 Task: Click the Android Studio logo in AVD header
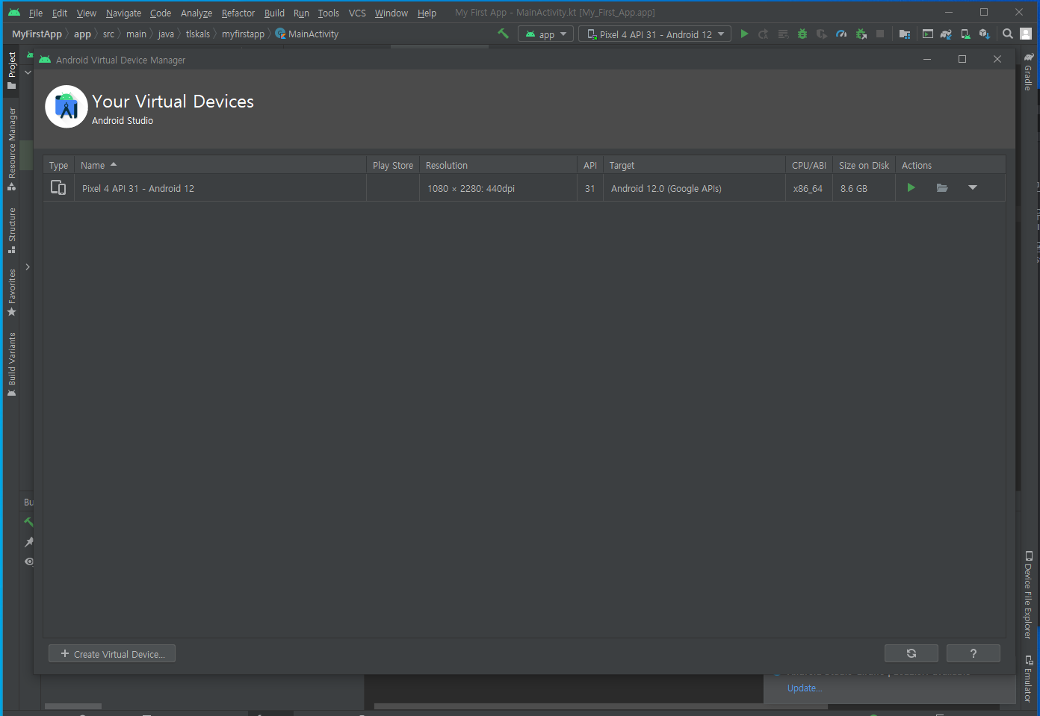point(66,107)
